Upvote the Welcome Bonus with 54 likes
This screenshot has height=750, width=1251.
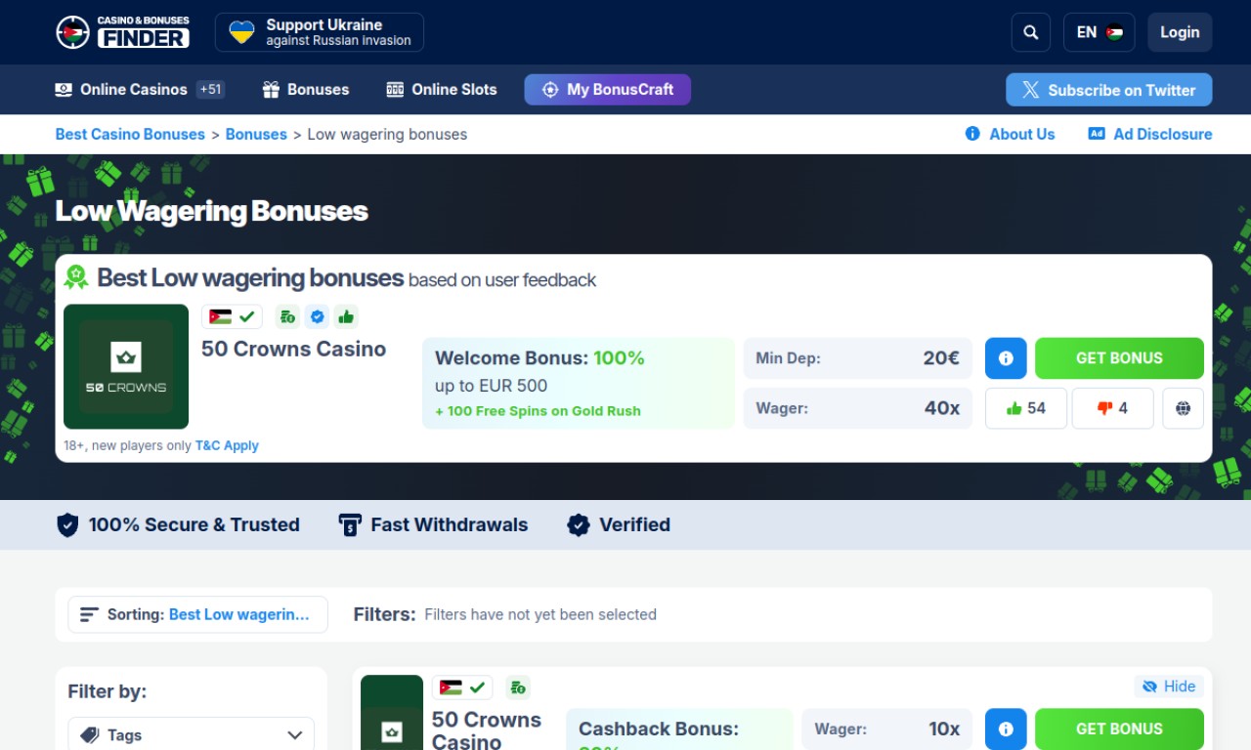(1026, 408)
